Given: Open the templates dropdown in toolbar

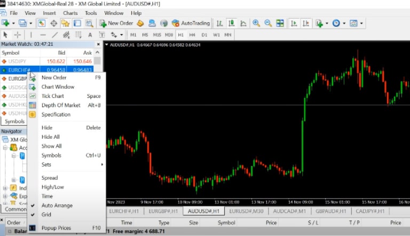Looking at the screenshot, I should tap(362, 23).
